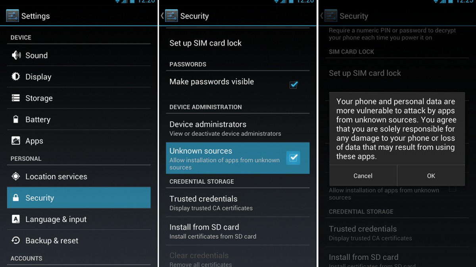Toggle the Unknown sources checkbox
The height and width of the screenshot is (267, 476).
tap(293, 158)
